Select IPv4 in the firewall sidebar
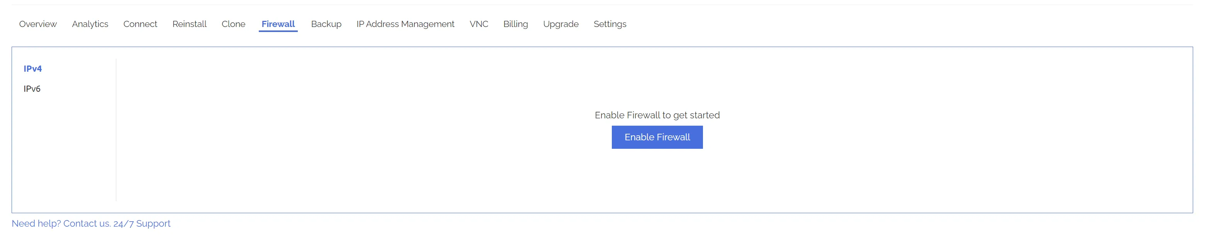This screenshot has width=1219, height=239. pos(33,69)
